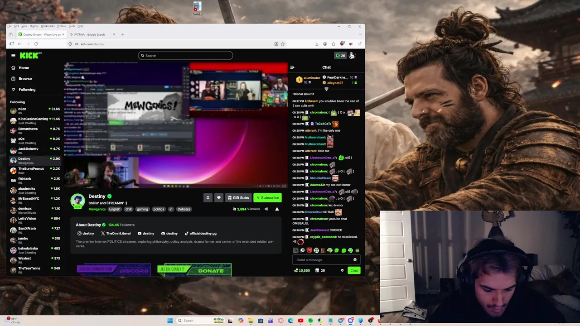The width and height of the screenshot is (580, 326).
Task: Open emoji picker in chat message box
Action: [355, 260]
